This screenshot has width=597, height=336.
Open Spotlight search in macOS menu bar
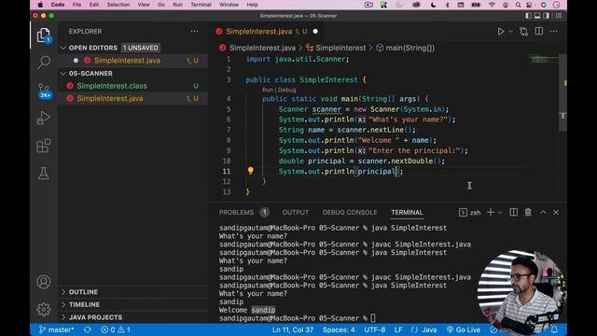click(518, 5)
